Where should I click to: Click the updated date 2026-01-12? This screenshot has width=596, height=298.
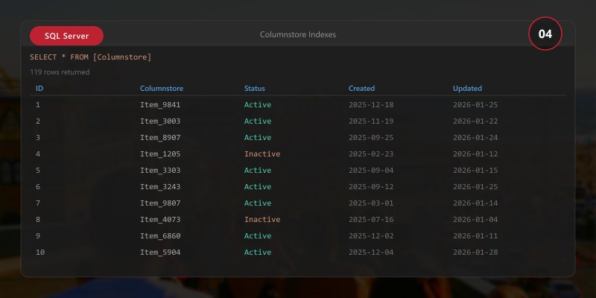pos(475,153)
